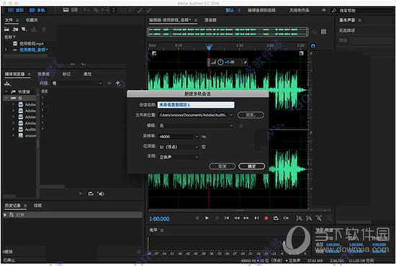Toggle spectral frequency display icon in toolbar
396x266 pixels.
point(66,10)
